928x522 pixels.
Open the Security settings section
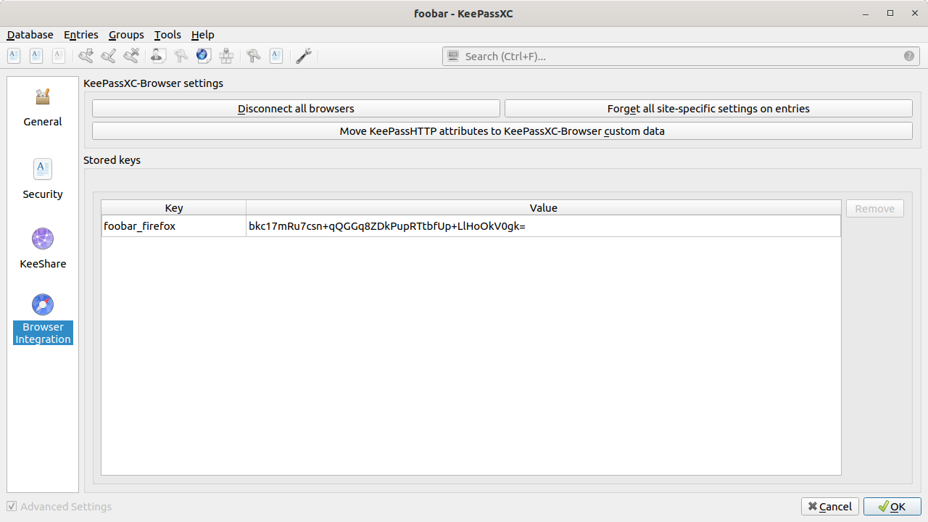click(43, 179)
